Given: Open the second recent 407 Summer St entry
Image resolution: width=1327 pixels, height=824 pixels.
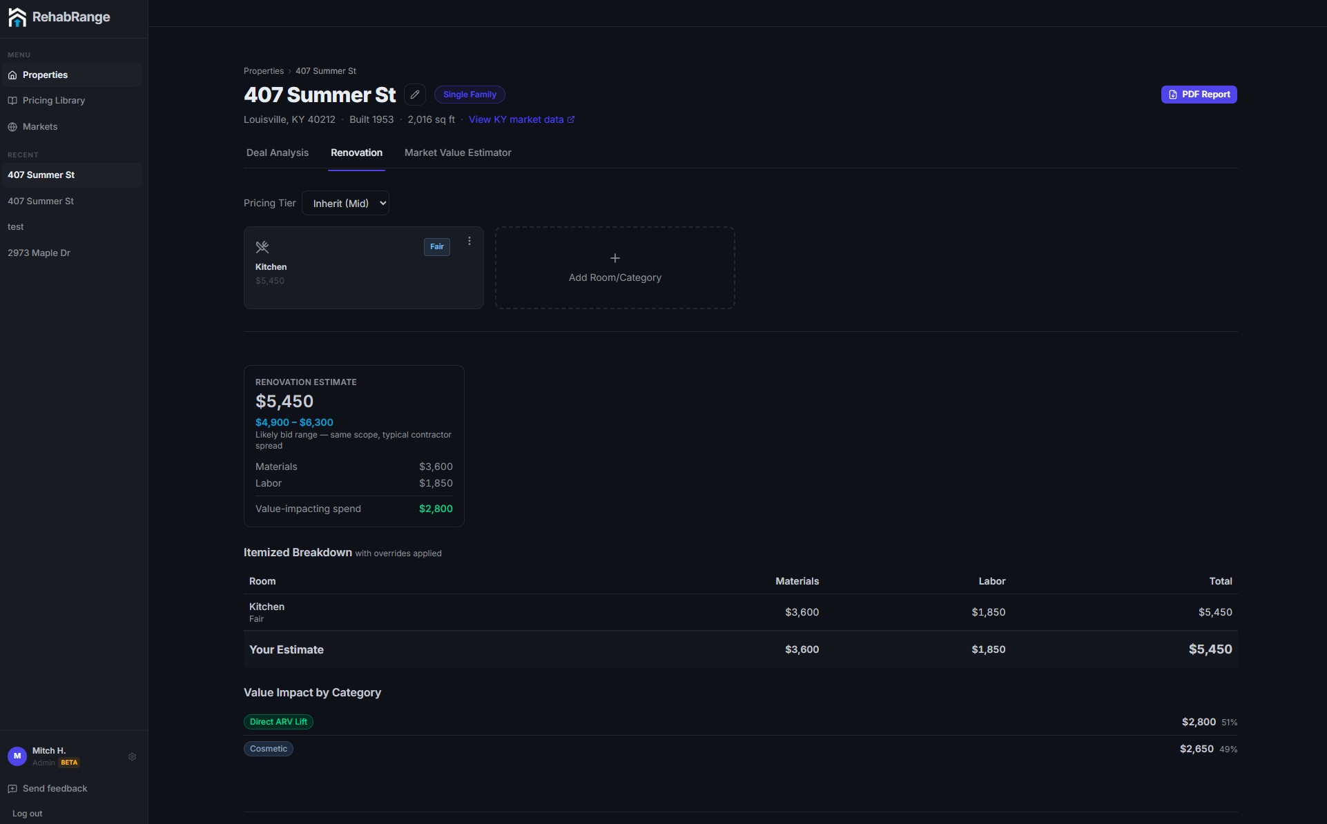Looking at the screenshot, I should 72,202.
